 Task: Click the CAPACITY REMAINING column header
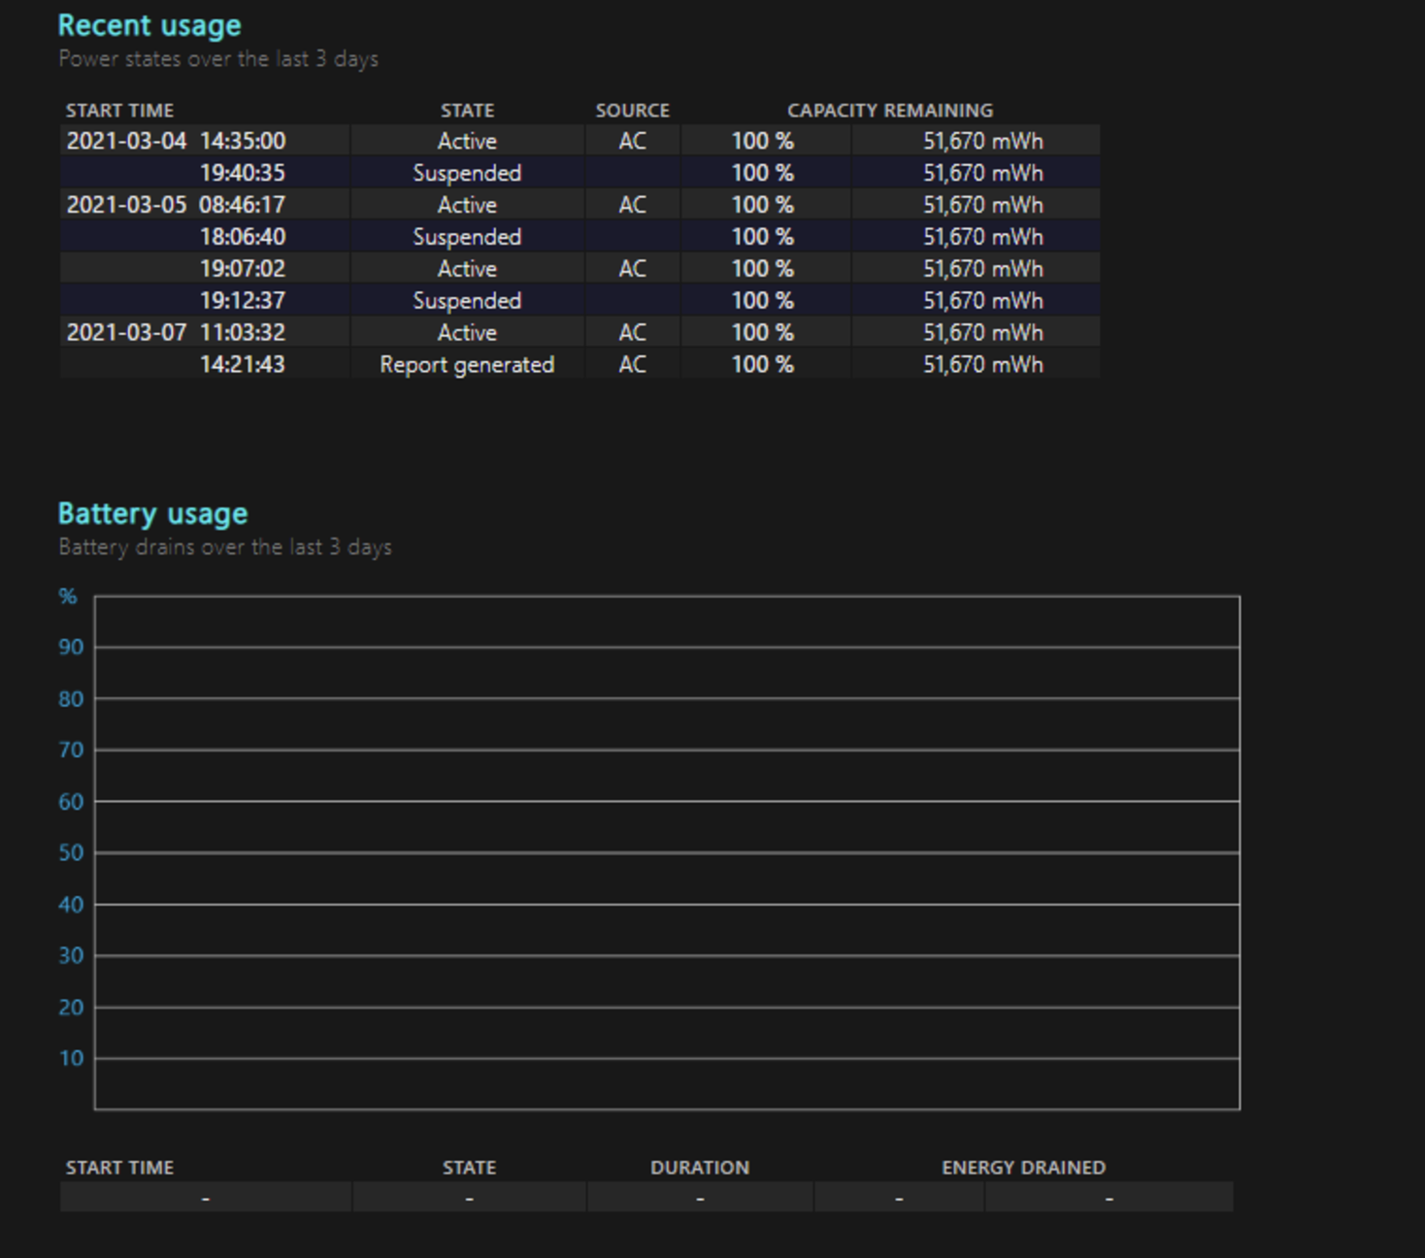pyautogui.click(x=890, y=111)
